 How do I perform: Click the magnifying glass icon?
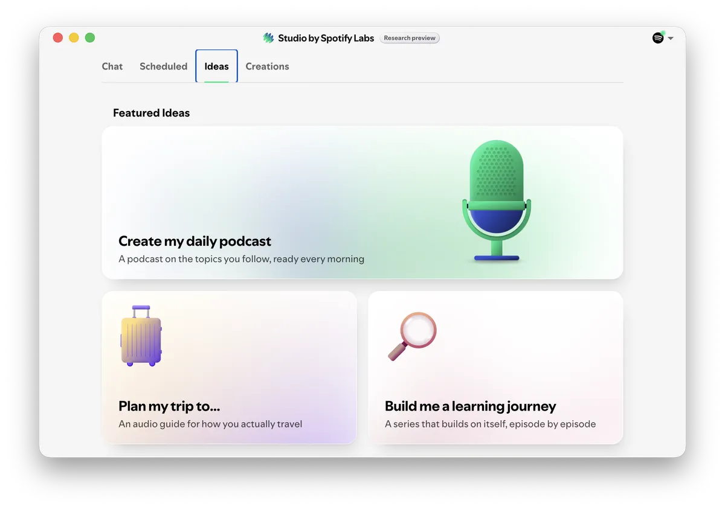click(x=411, y=336)
